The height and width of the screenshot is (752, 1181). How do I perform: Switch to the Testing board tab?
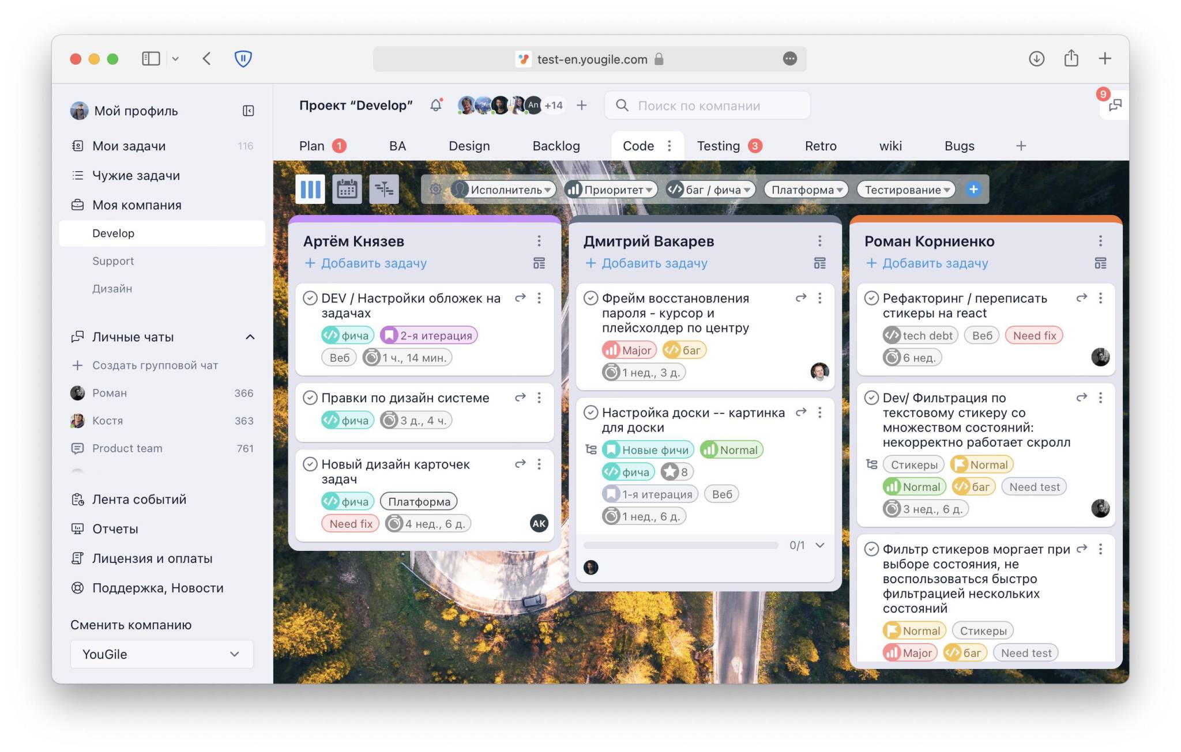tap(718, 146)
